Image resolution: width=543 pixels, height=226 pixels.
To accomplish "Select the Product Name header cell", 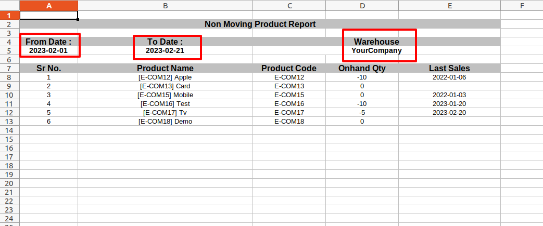I will (165, 69).
